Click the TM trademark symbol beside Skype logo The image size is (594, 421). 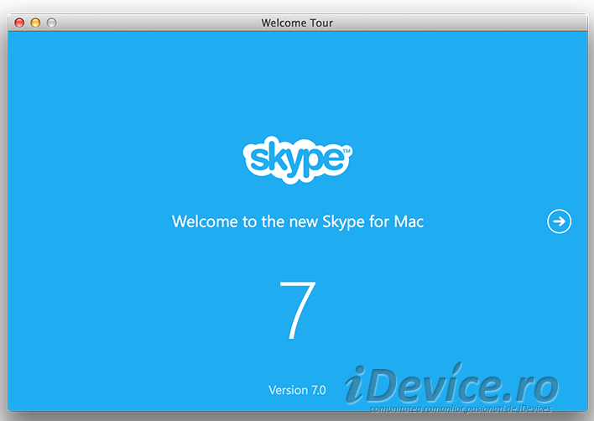click(x=347, y=151)
